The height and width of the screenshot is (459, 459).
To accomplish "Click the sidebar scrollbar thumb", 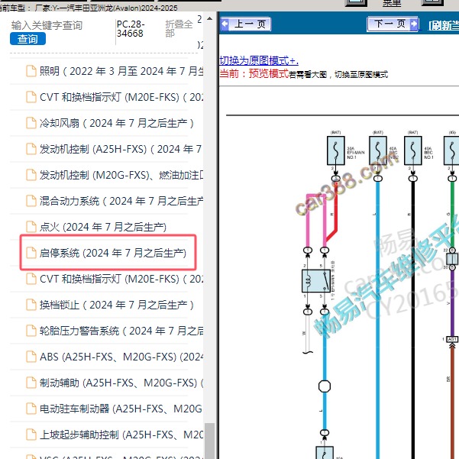I will pos(209,441).
